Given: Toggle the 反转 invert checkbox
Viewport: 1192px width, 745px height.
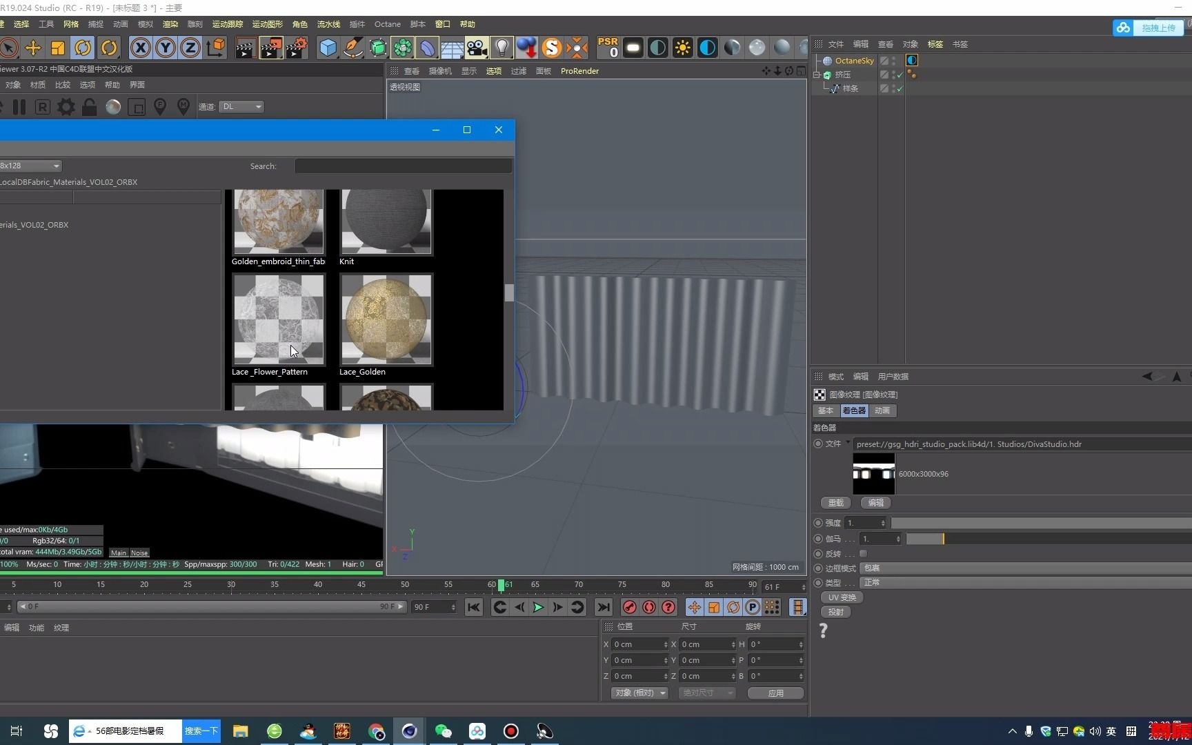Looking at the screenshot, I should click(863, 554).
